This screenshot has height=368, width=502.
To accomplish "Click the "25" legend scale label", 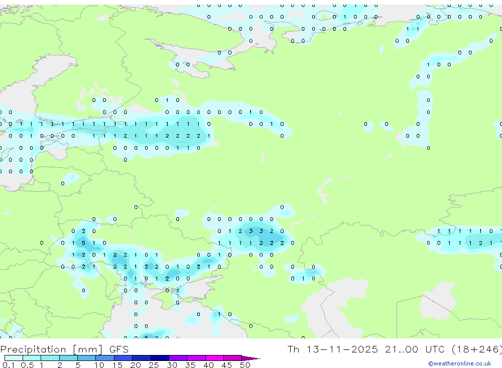I will [154, 365].
